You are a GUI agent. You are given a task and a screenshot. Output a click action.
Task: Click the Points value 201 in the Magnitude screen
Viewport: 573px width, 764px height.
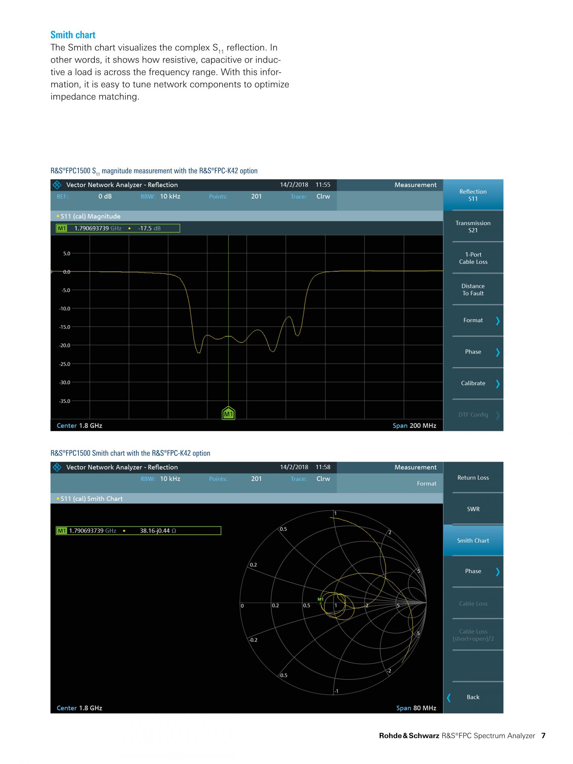[x=256, y=196]
